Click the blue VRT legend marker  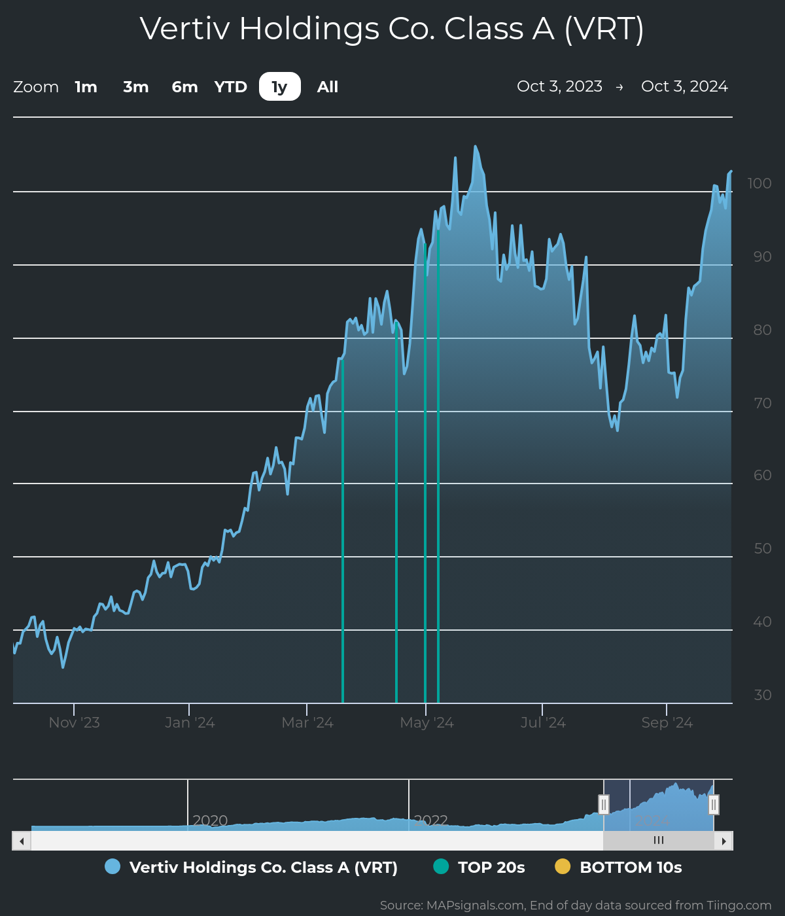pos(113,866)
